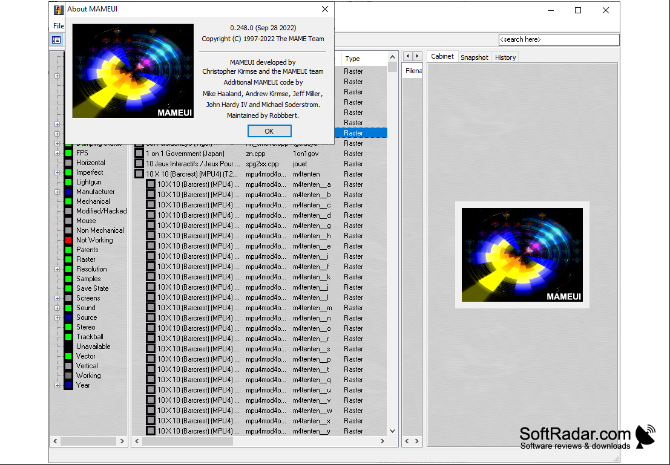Viewport: 670px width, 465px height.
Task: Expand the Screens folder
Action: [x=57, y=299]
